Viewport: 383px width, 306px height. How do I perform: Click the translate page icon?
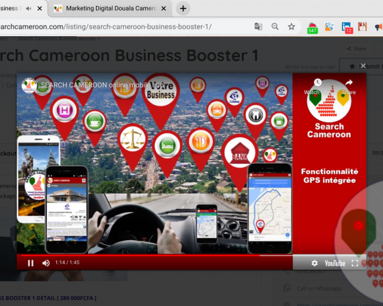[259, 26]
